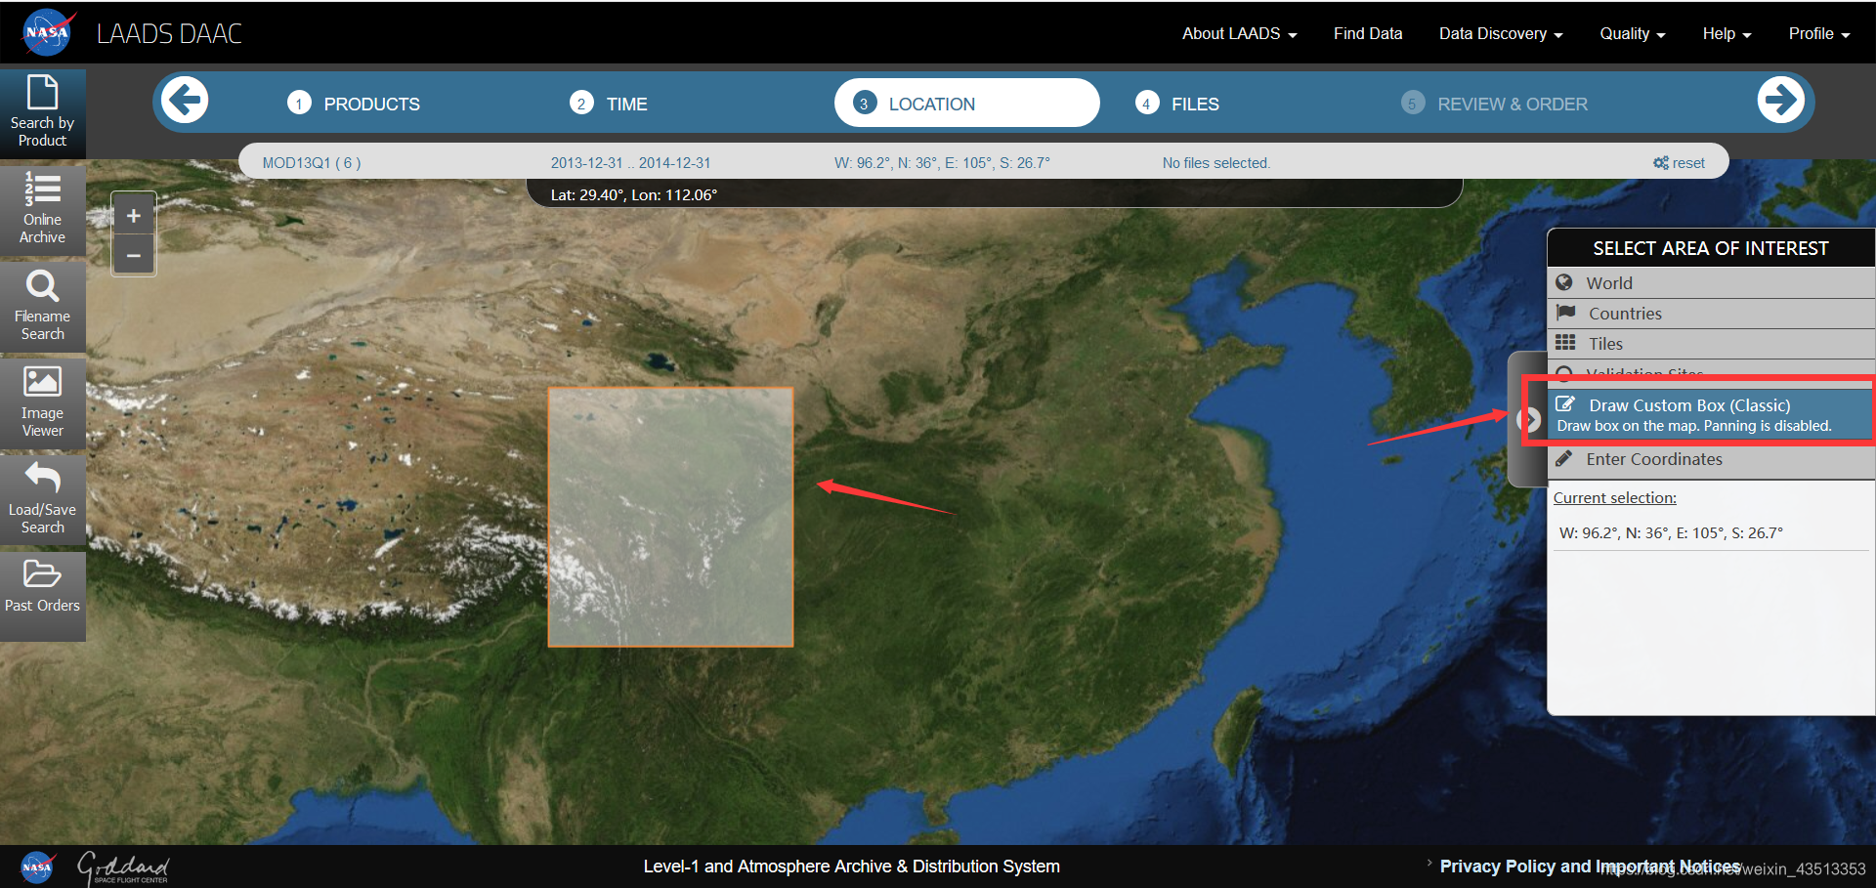Expand the Profile menu
This screenshot has width=1876, height=888.
click(1819, 33)
